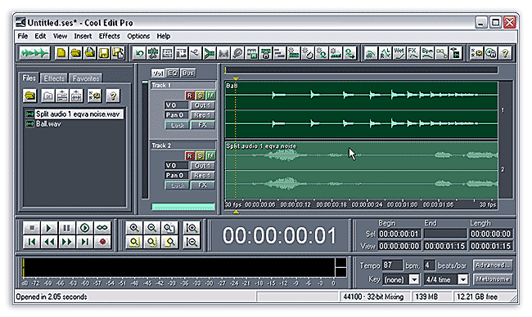The height and width of the screenshot is (317, 532).
Task: Open Track 2 Out 1 device selector
Action: [x=202, y=166]
